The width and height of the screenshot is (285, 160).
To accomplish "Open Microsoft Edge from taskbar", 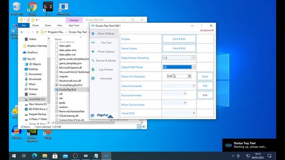I will 35,156.
